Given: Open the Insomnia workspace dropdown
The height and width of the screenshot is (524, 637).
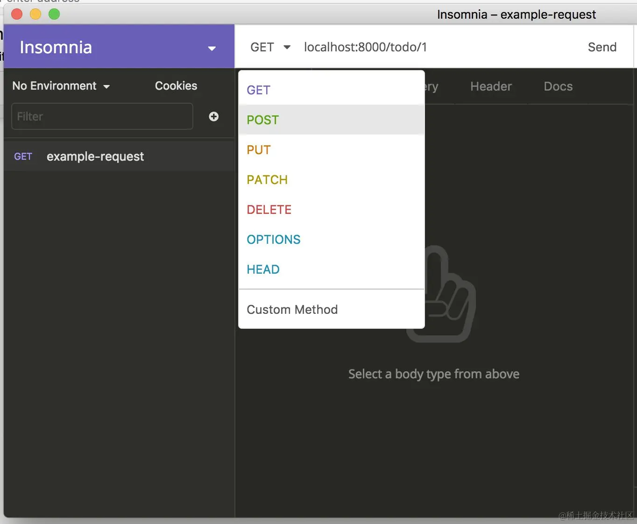Looking at the screenshot, I should pos(119,47).
